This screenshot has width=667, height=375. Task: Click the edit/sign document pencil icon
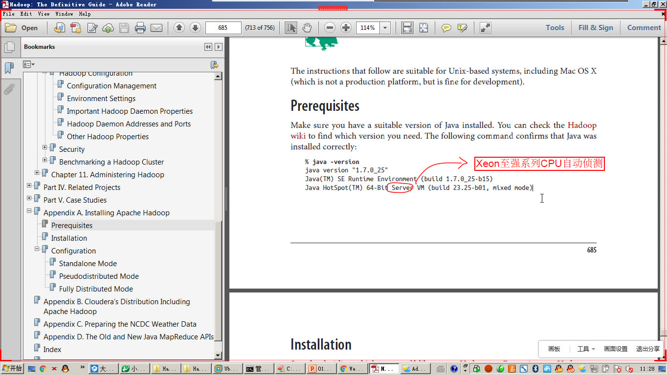pyautogui.click(x=92, y=28)
